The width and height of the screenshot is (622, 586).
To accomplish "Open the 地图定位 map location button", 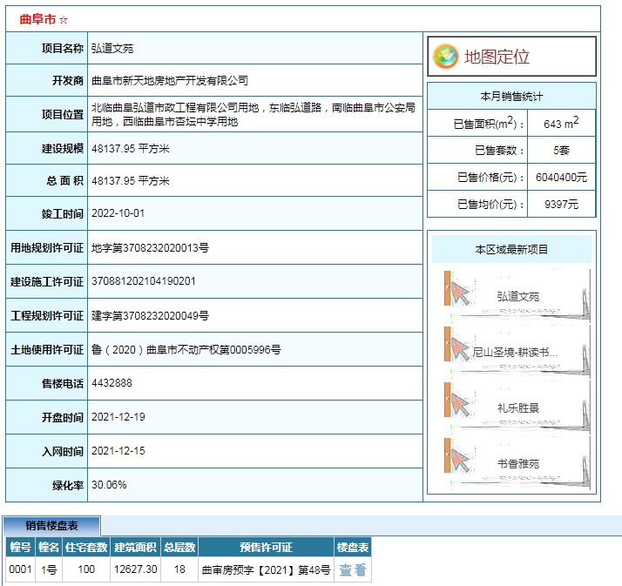I will point(511,57).
